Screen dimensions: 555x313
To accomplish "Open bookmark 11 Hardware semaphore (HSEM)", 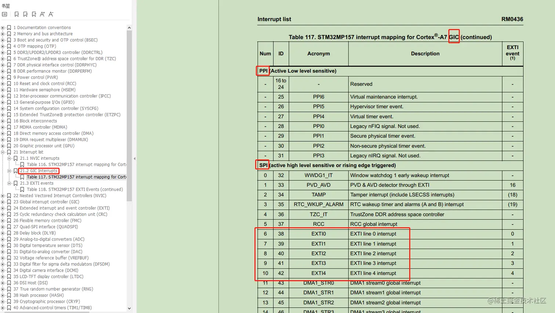I will pyautogui.click(x=44, y=90).
